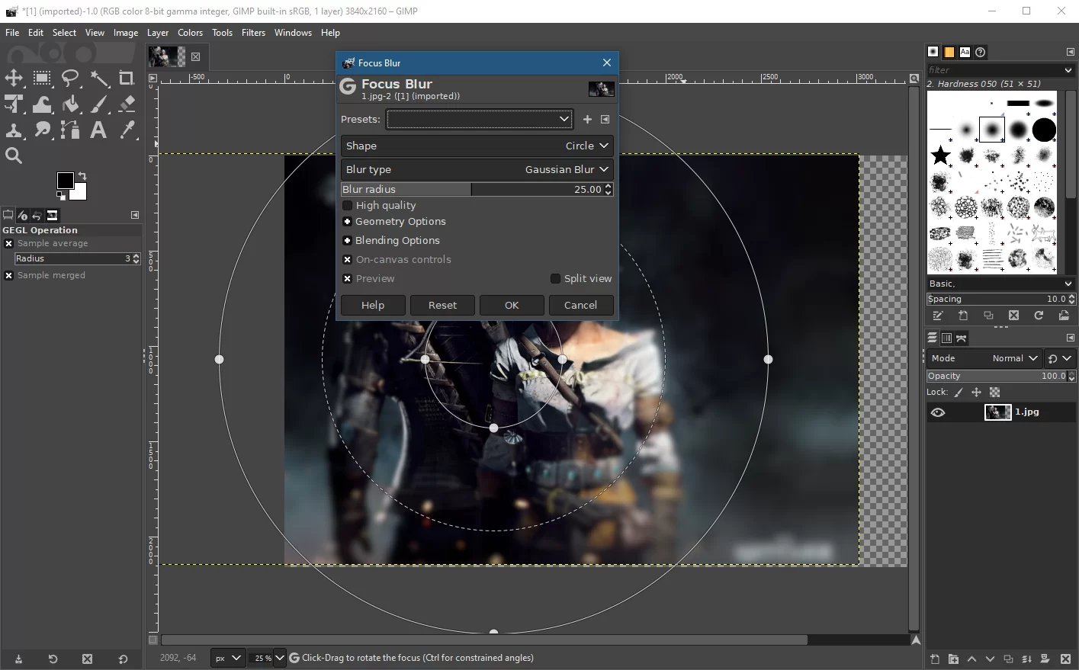
Task: Select the Rectangle Select tool
Action: pyautogui.click(x=42, y=79)
